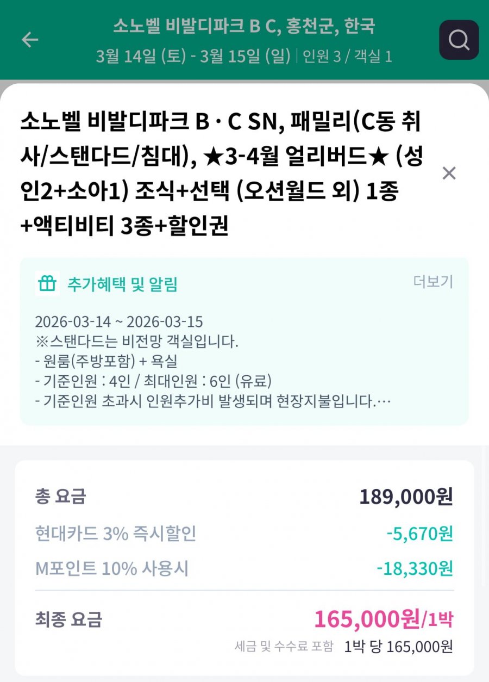
Task: Close the room detail sheet
Action: (449, 173)
